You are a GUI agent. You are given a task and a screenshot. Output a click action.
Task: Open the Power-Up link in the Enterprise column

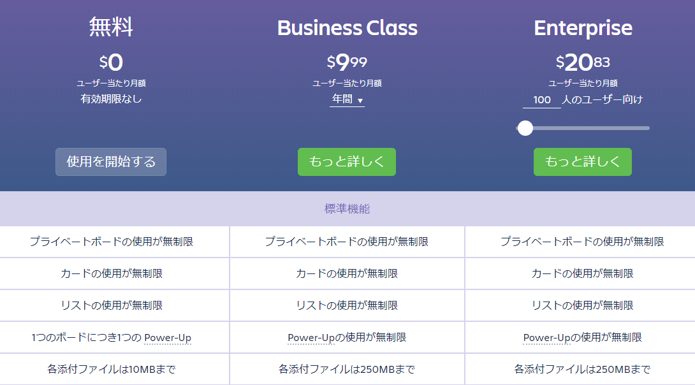[x=546, y=338]
